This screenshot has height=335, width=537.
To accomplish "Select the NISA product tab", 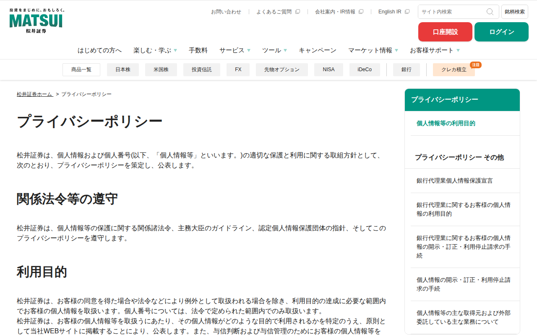I will coord(329,70).
